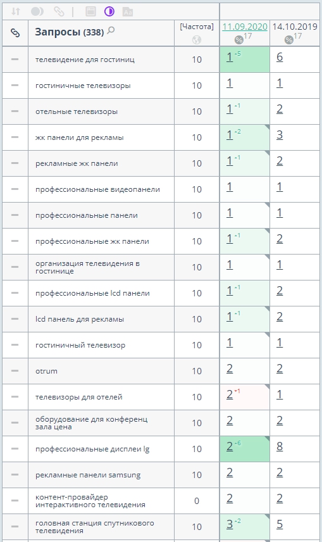
Task: Click the chain link column header icon
Action: click(x=15, y=32)
